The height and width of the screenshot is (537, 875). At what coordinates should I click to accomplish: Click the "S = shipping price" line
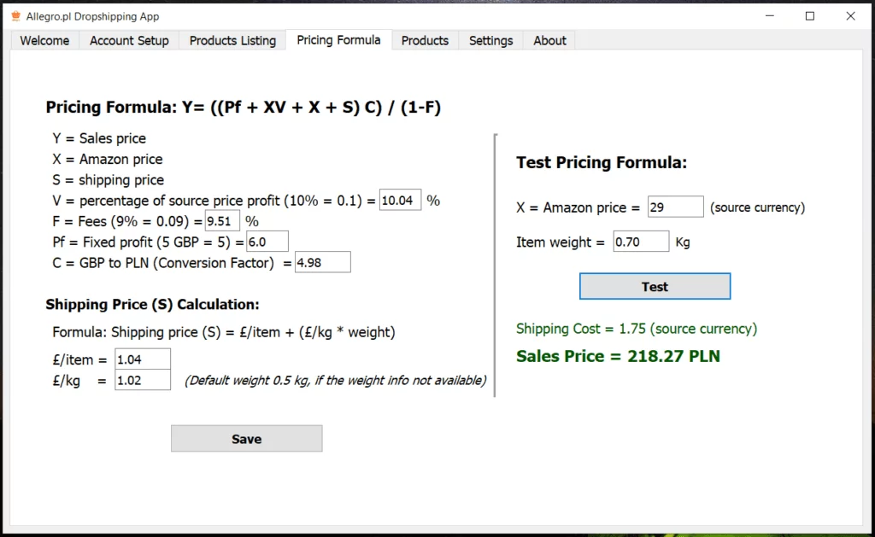click(x=108, y=180)
